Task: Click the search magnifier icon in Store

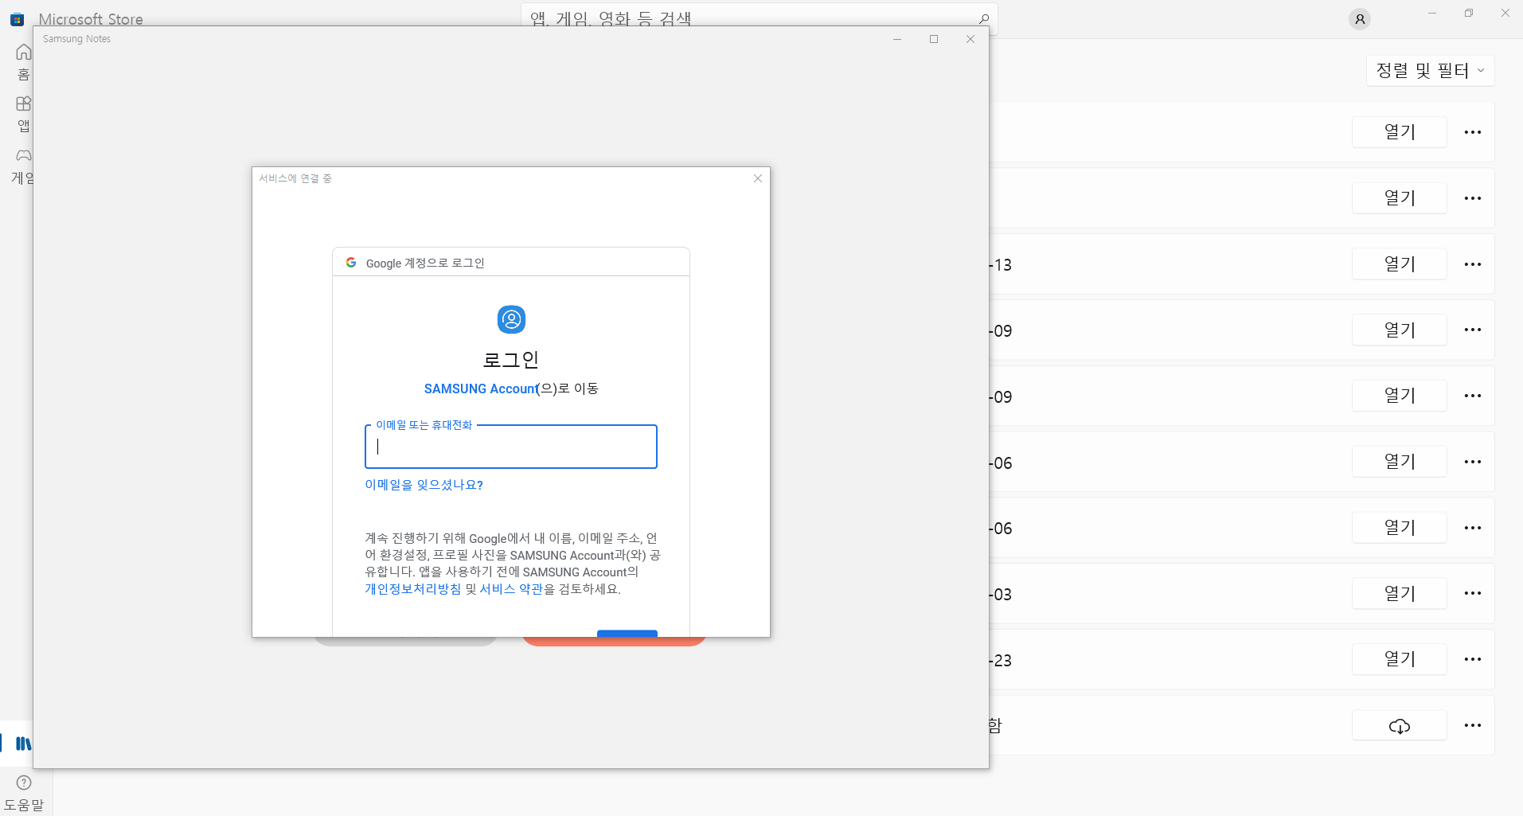Action: [983, 18]
